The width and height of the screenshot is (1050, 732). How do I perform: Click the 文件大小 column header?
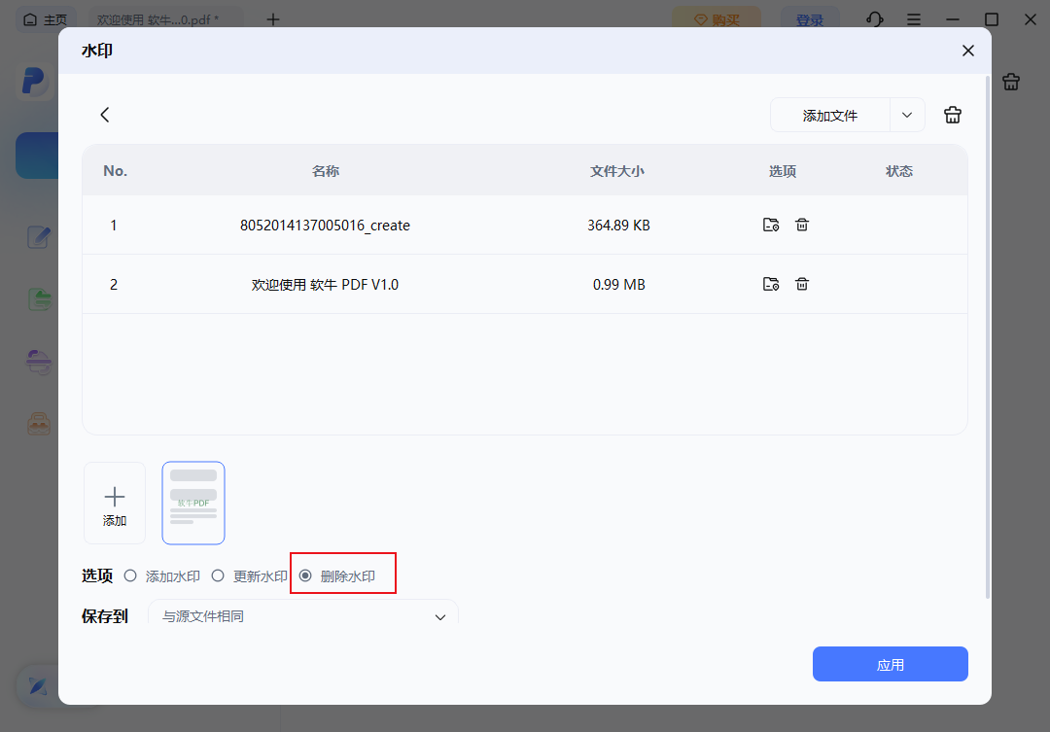tap(617, 171)
